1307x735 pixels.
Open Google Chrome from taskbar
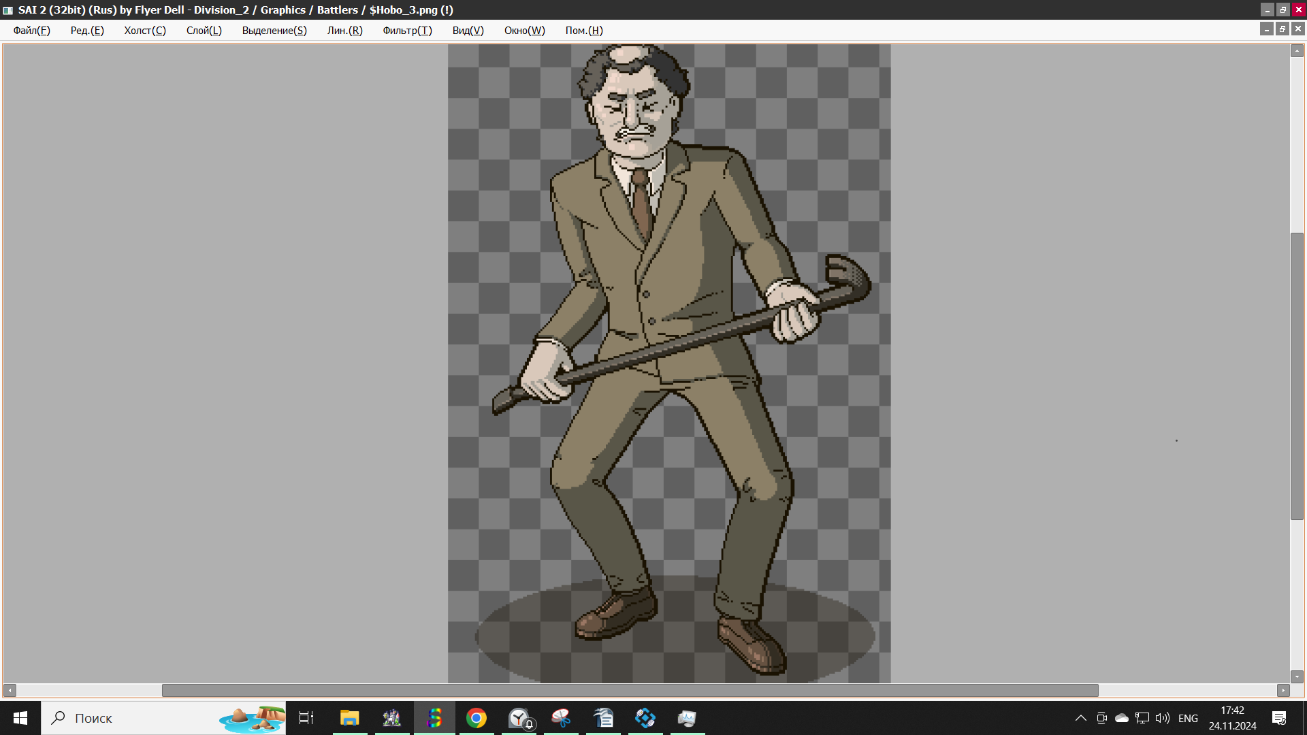[x=477, y=718]
